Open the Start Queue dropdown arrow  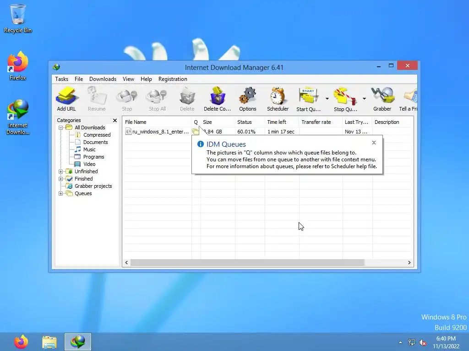click(x=327, y=99)
